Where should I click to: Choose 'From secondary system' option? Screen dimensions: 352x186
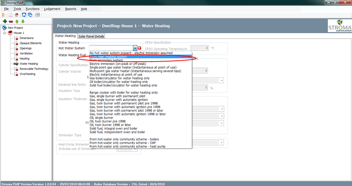[141, 60]
